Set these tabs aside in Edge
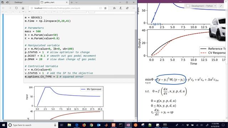 click(x=7, y=2)
